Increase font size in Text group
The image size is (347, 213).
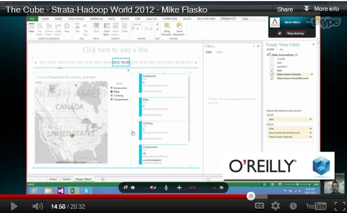pos(157,25)
